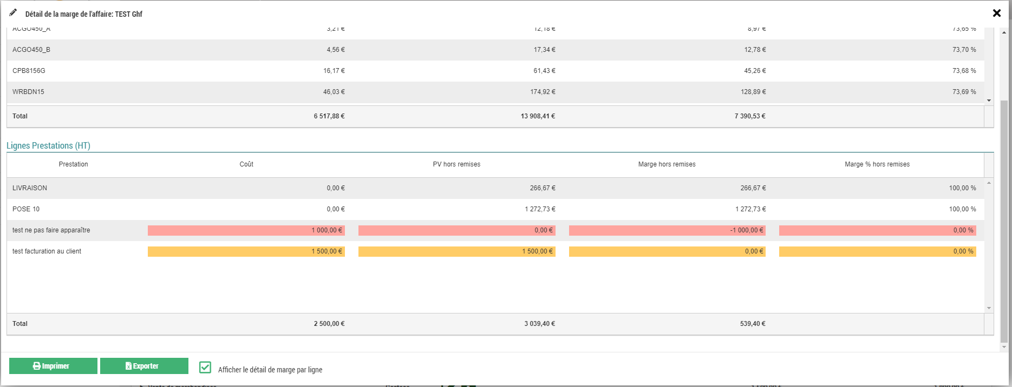The width and height of the screenshot is (1012, 387).
Task: Click the 'Marge hors remises' column header
Action: pyautogui.click(x=667, y=164)
